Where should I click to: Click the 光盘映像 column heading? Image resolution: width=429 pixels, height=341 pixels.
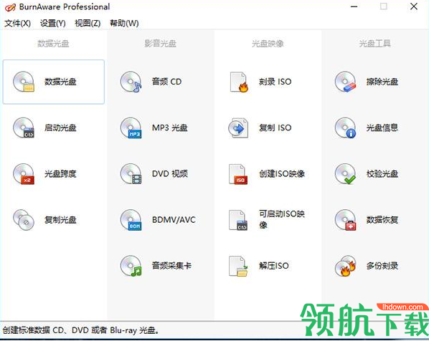point(268,44)
